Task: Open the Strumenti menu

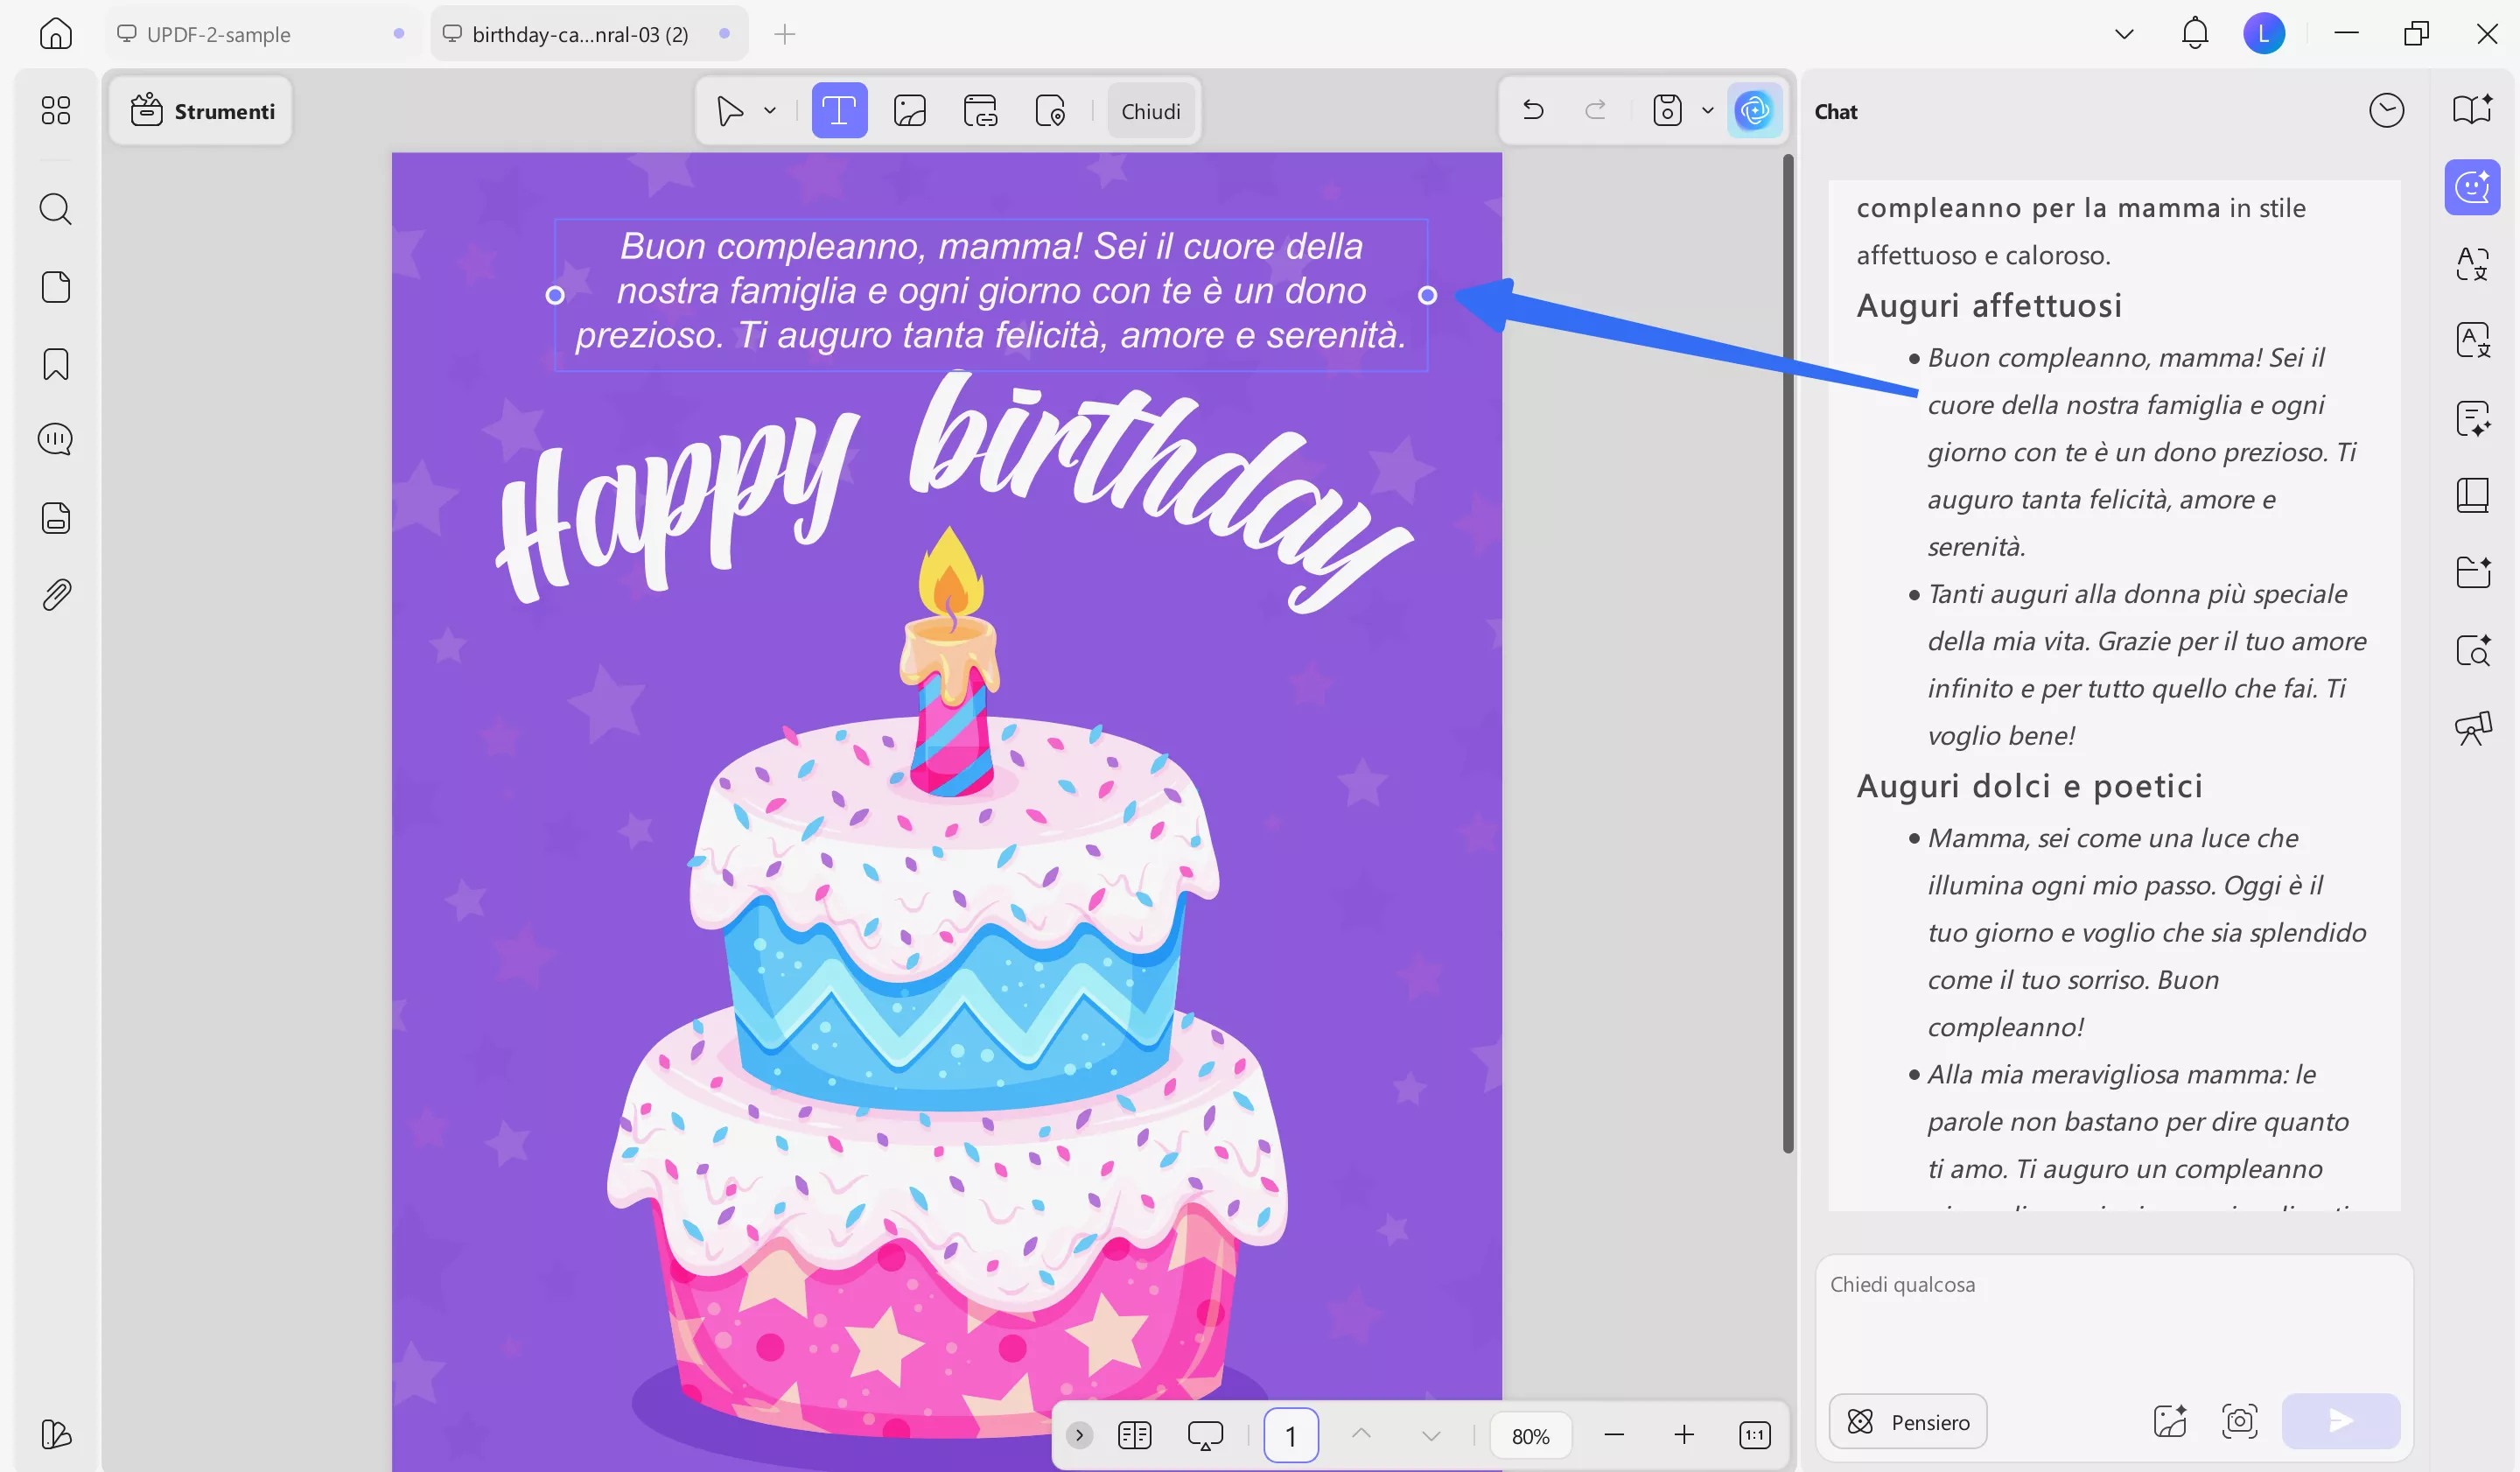Action: click(200, 110)
